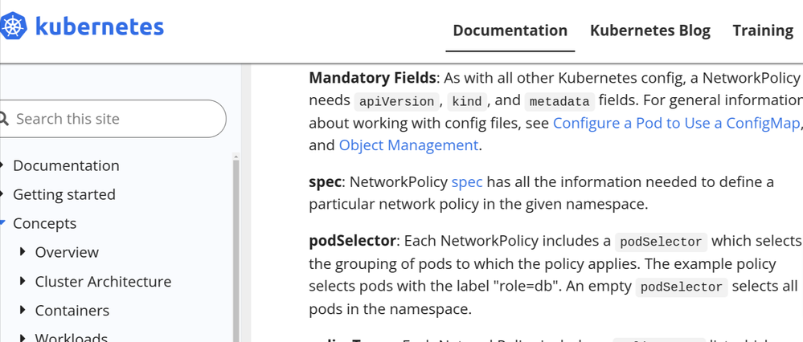803x342 pixels.
Task: Collapse the Concepts section arrow
Action: (x=3, y=223)
